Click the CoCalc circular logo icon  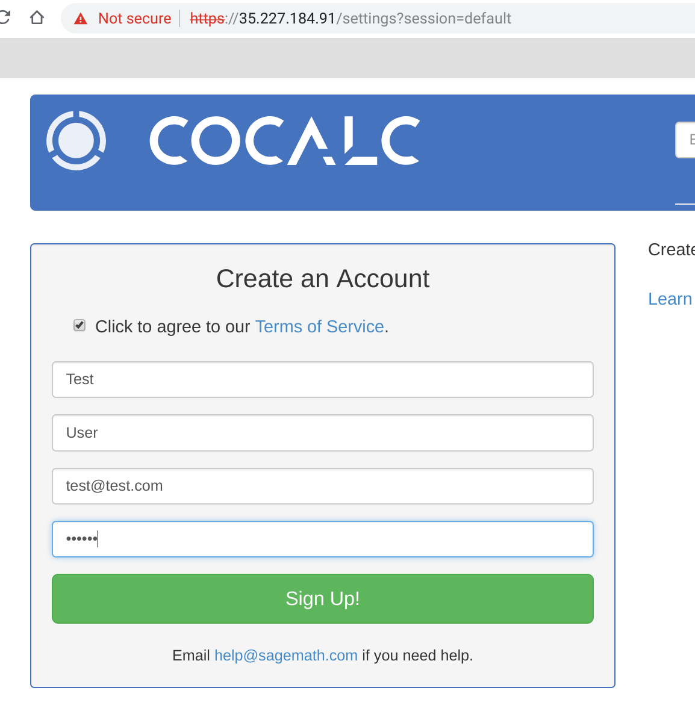tap(76, 140)
